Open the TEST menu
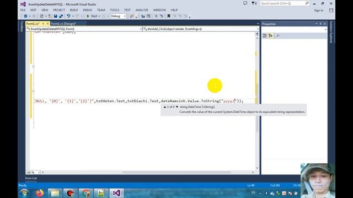Screen dimensions: 353x198 tap(127, 10)
